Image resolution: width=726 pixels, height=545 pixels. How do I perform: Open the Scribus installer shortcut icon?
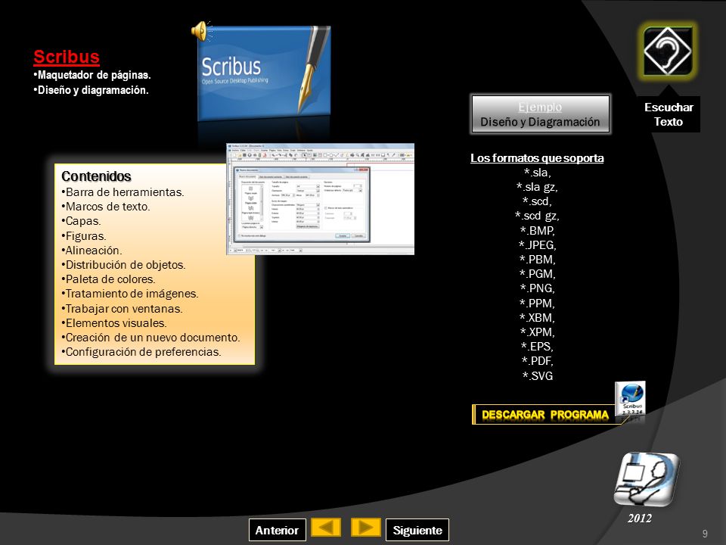[x=630, y=400]
